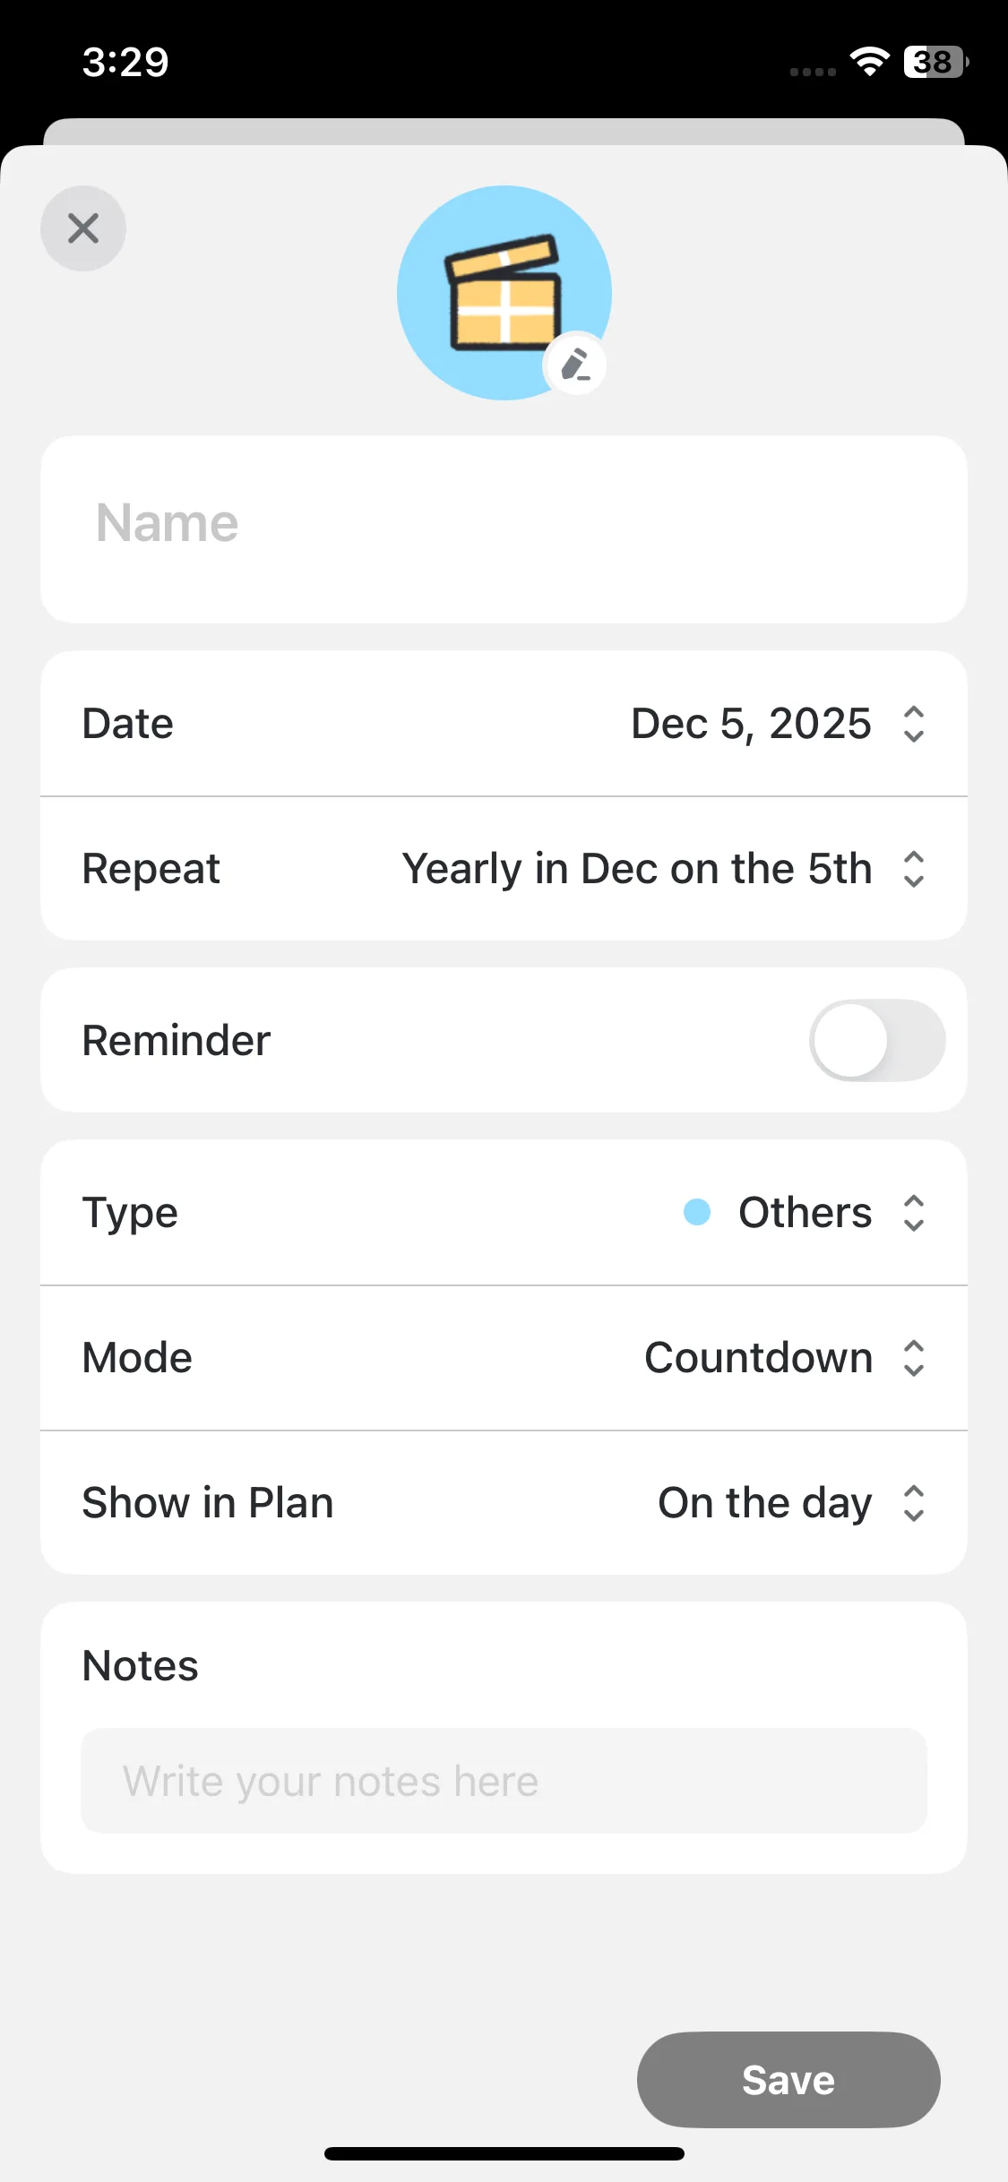
Task: Click the notes text area
Action: pos(504,1781)
